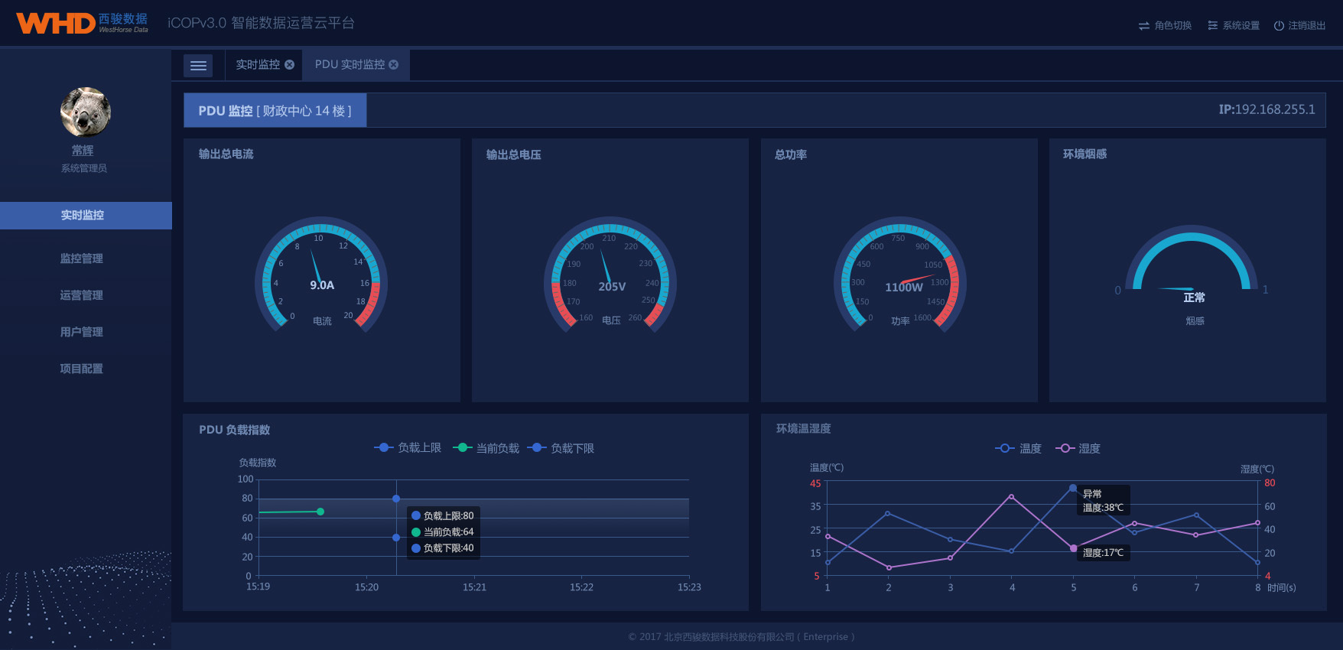Viewport: 1343px width, 650px height.
Task: Open 项目配置 from the sidebar
Action: pyautogui.click(x=82, y=369)
